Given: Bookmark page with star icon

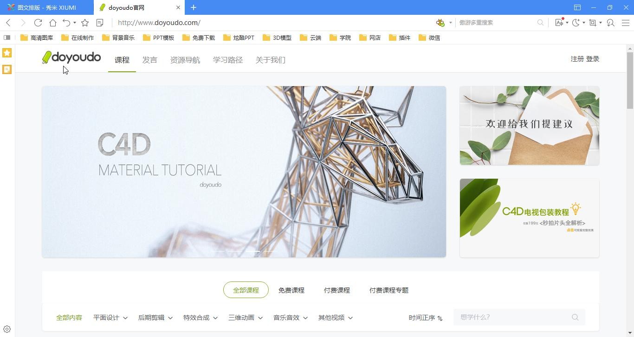Looking at the screenshot, I should (x=85, y=23).
